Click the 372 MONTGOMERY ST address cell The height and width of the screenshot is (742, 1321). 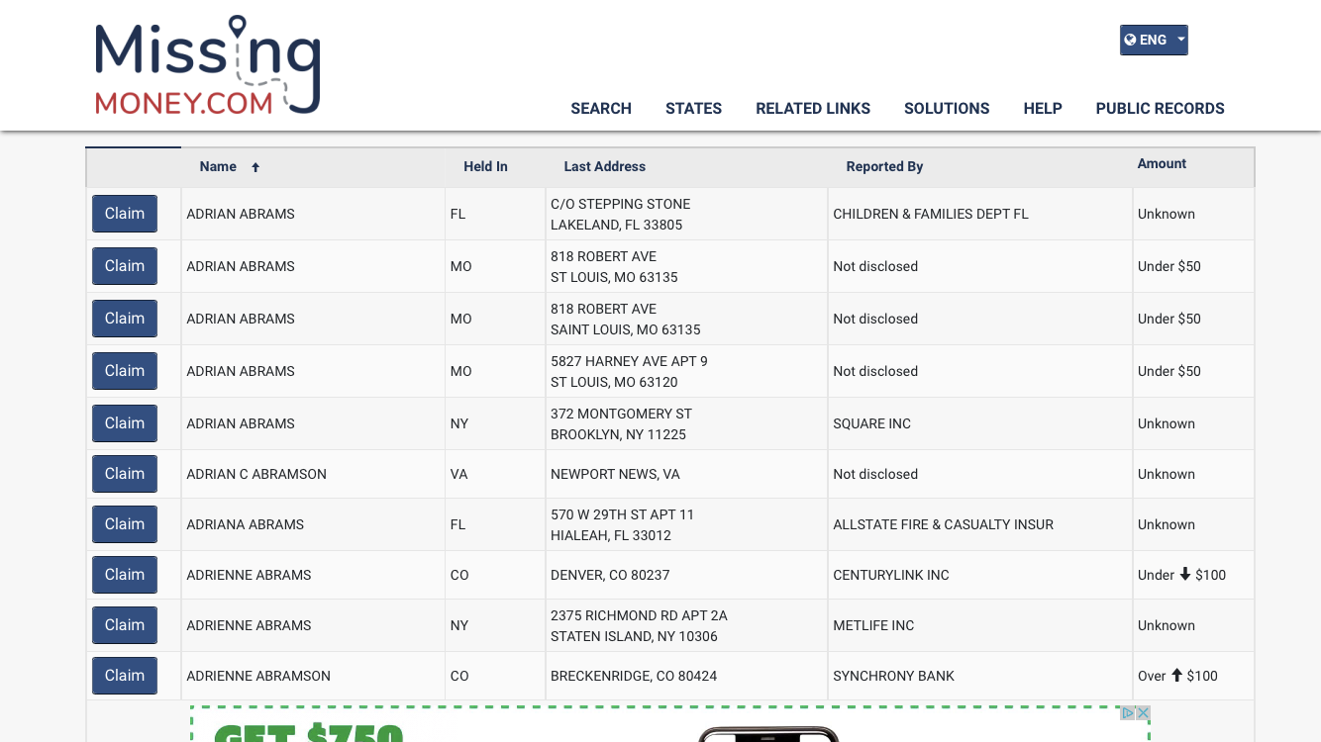pos(686,423)
